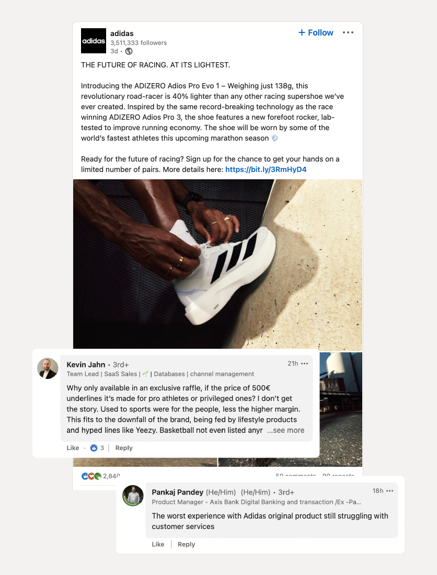Click the globe visibility icon under adidas
This screenshot has height=575, width=437.
click(x=129, y=51)
